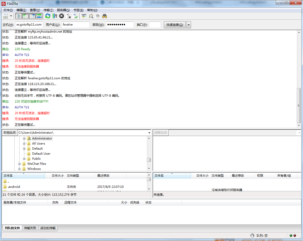Click the 快速连接 button
The height and width of the screenshot is (241, 303).
[175, 25]
